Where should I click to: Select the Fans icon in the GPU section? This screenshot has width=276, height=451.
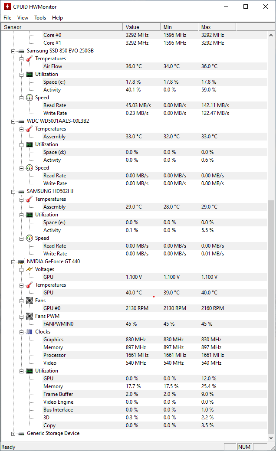(29, 300)
